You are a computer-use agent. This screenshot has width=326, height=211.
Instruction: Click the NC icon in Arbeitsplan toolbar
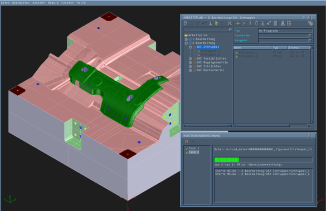(x=269, y=23)
